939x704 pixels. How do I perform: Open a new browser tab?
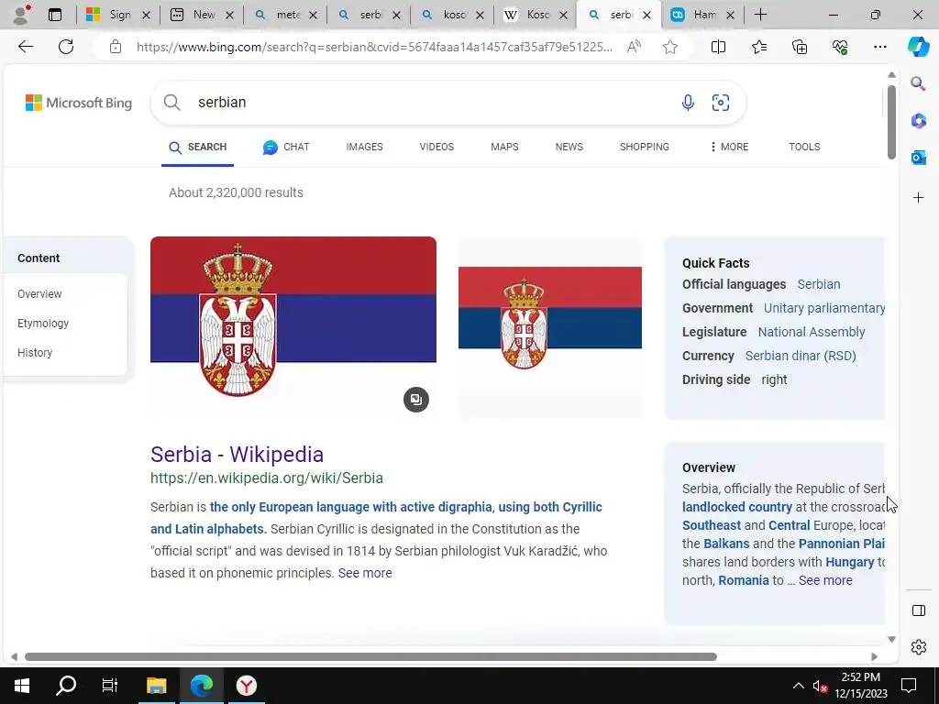point(760,15)
